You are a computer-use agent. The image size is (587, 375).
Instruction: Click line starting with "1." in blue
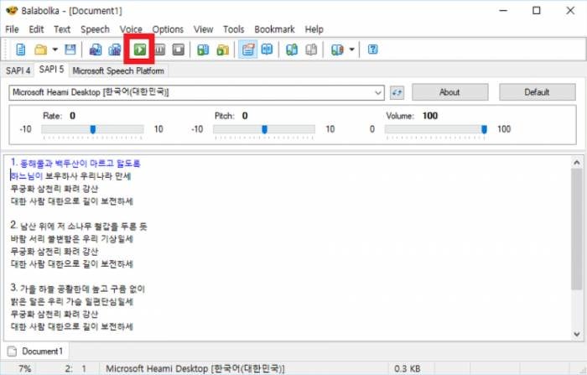(75, 164)
